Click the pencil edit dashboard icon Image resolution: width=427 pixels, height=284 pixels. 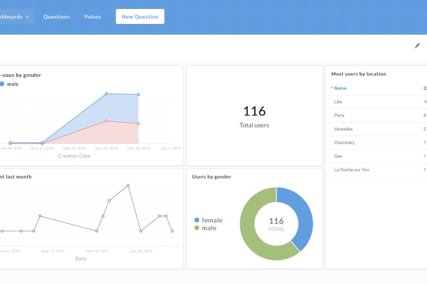coord(417,46)
